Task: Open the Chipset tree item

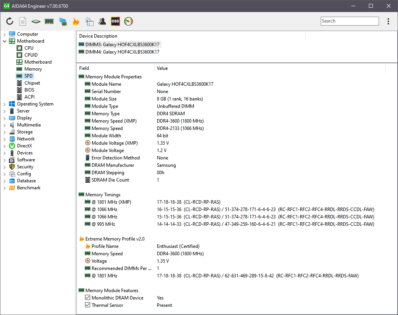Action: pyautogui.click(x=32, y=83)
